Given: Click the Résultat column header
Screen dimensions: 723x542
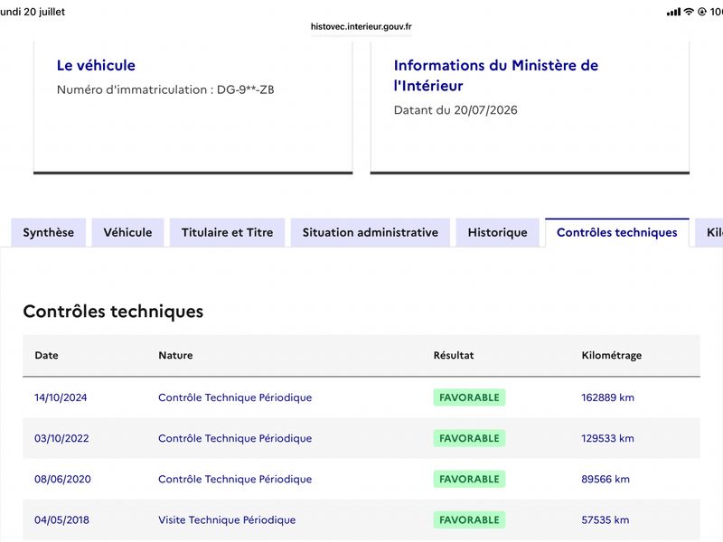Looking at the screenshot, I should pyautogui.click(x=454, y=355).
